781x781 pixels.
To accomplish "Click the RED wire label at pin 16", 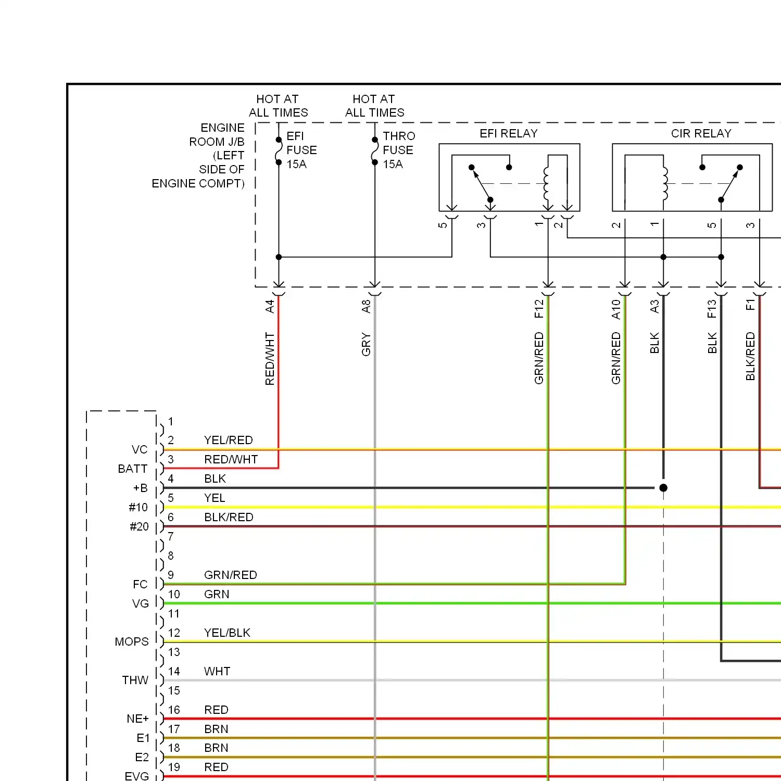I will click(216, 710).
